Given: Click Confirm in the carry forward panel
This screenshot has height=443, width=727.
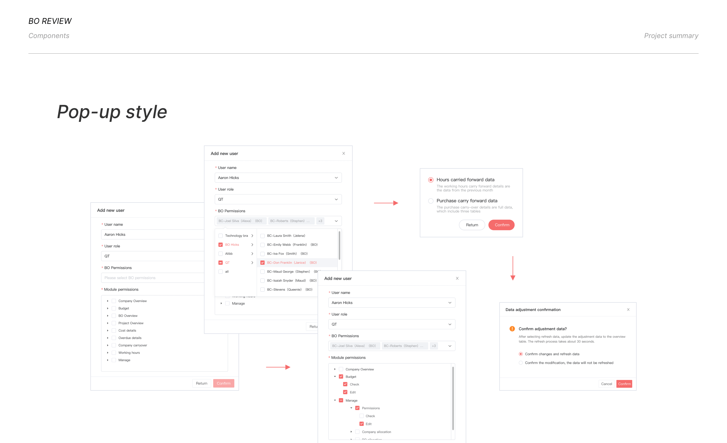Looking at the screenshot, I should (x=502, y=225).
